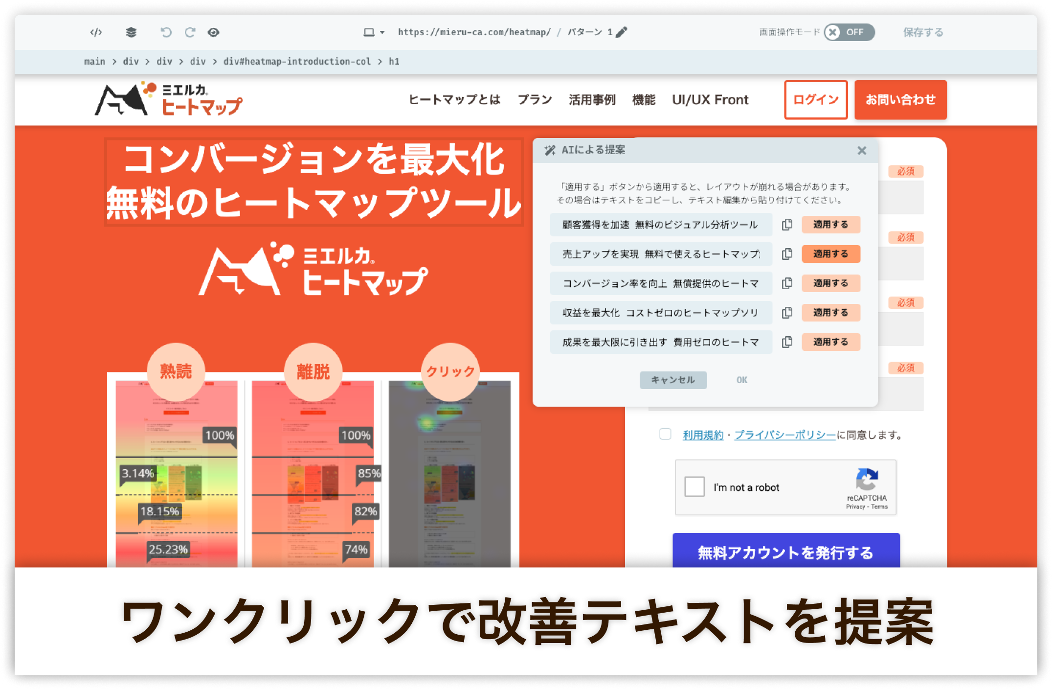Viewport: 1052px width, 690px height.
Task: Select the コンバージョンを最大化 headline
Action: [313, 182]
